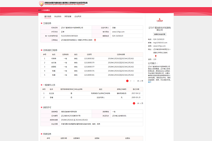Screen dimensions: 212x141
Task: Select page 1 in 一般操作人员 pagination
Action: click(134, 103)
